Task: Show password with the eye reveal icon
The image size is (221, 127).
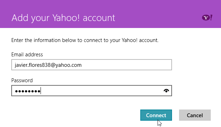Action: pos(166,91)
